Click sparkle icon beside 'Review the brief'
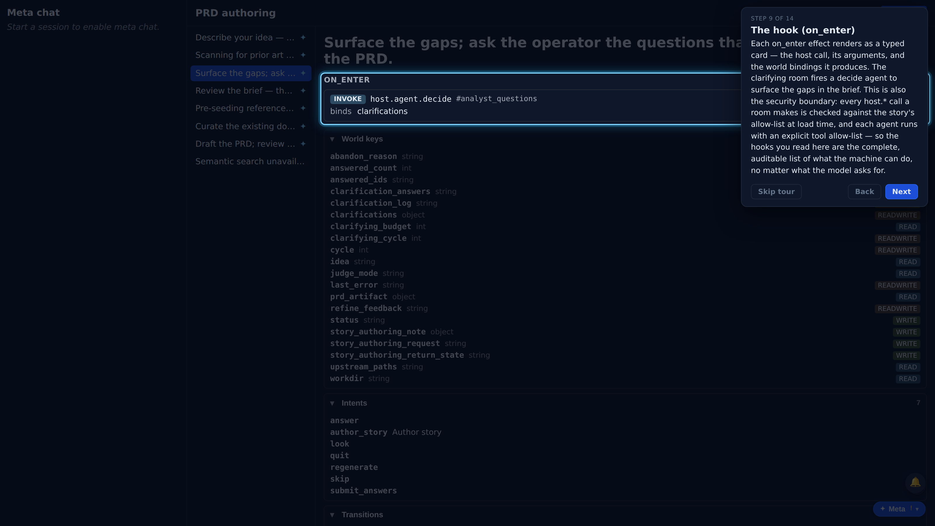 (x=303, y=90)
